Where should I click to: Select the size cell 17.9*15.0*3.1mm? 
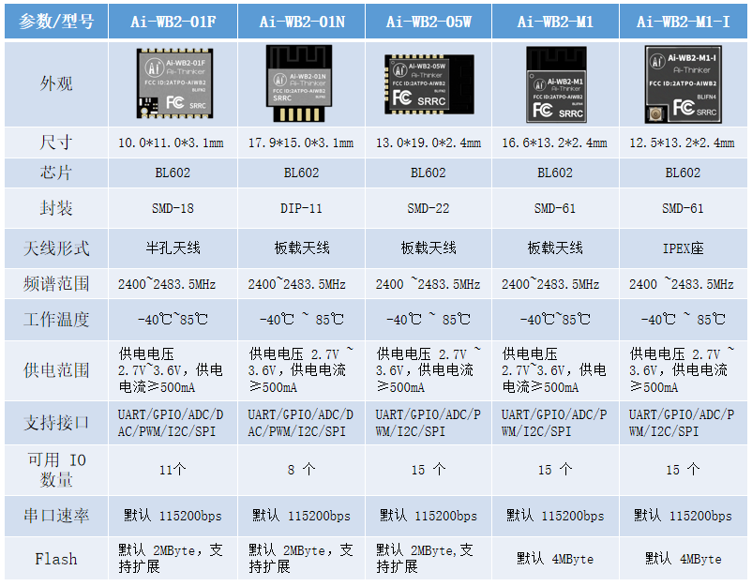(x=301, y=143)
